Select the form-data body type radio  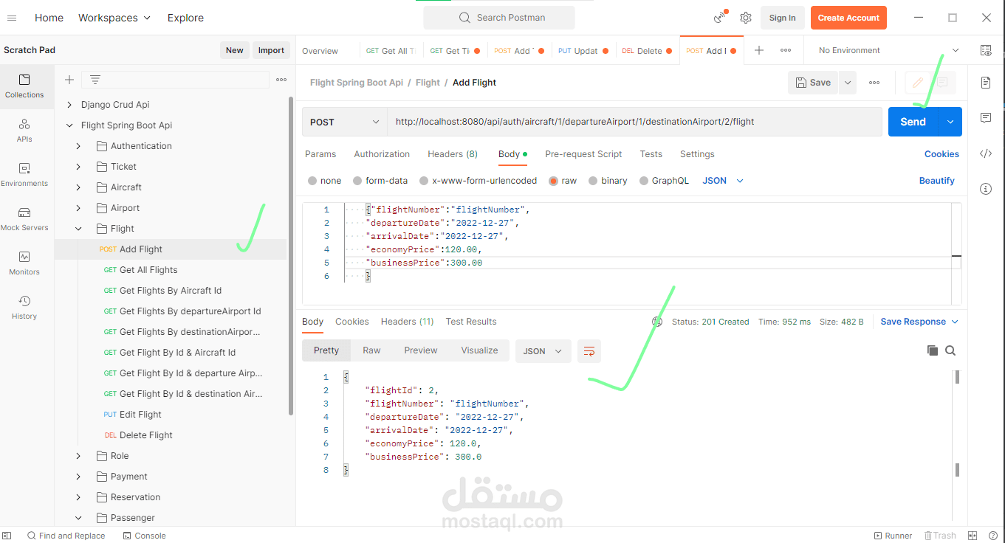(x=357, y=181)
